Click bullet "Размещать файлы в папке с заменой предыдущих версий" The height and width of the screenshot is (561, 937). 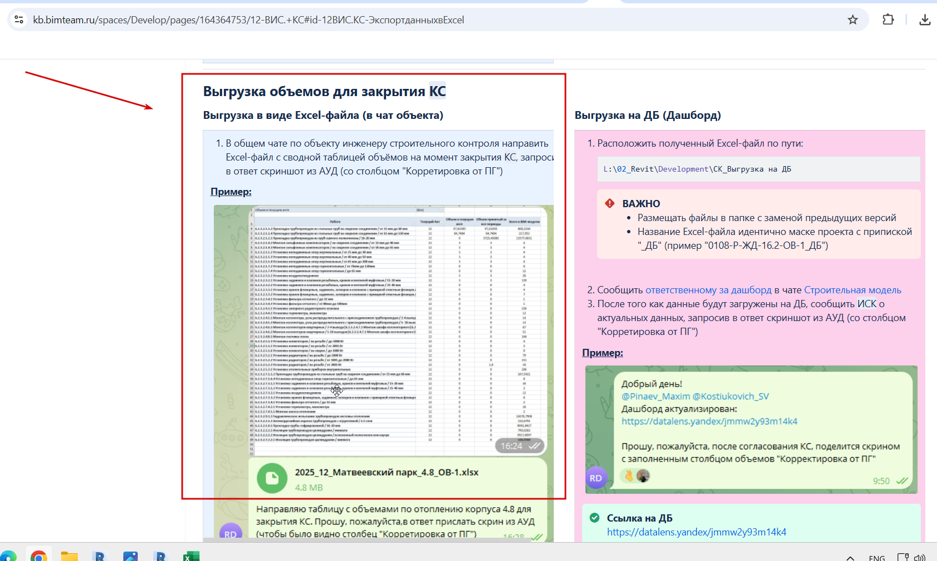[767, 218]
